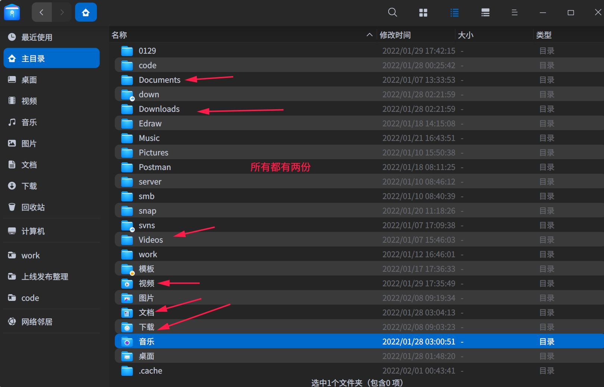Click the .cache folder icon

pyautogui.click(x=127, y=371)
